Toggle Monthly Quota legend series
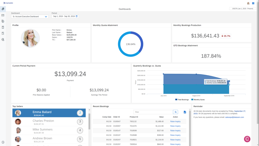The image size is (259, 146). (198, 100)
